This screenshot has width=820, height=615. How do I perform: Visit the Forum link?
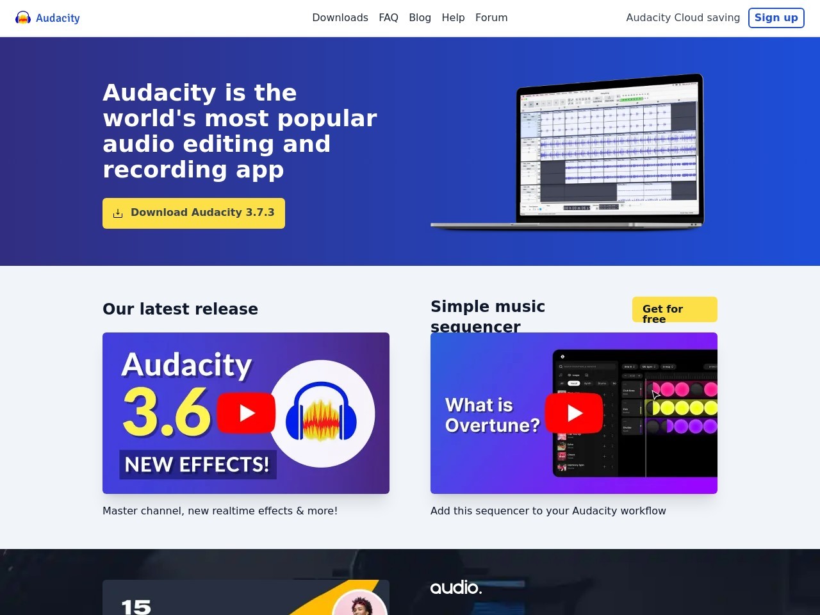click(x=491, y=18)
